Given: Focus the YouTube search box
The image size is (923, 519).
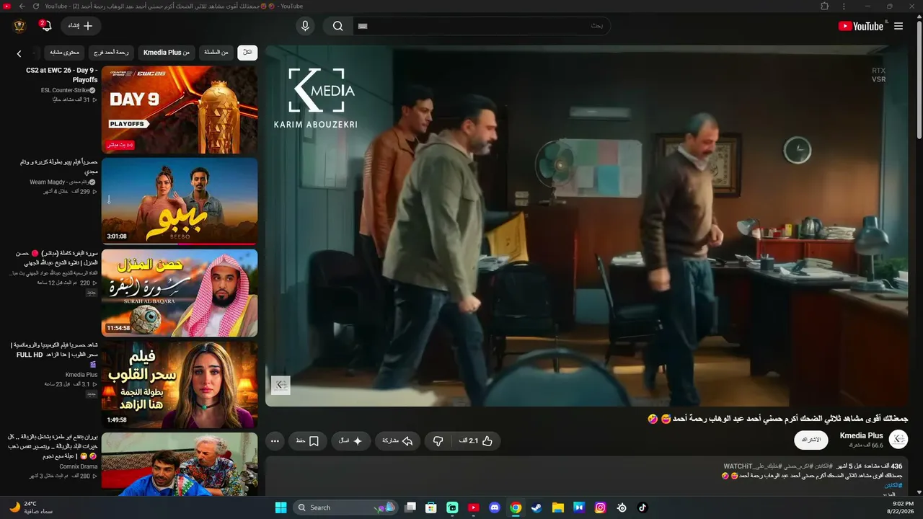Looking at the screenshot, I should (x=482, y=26).
